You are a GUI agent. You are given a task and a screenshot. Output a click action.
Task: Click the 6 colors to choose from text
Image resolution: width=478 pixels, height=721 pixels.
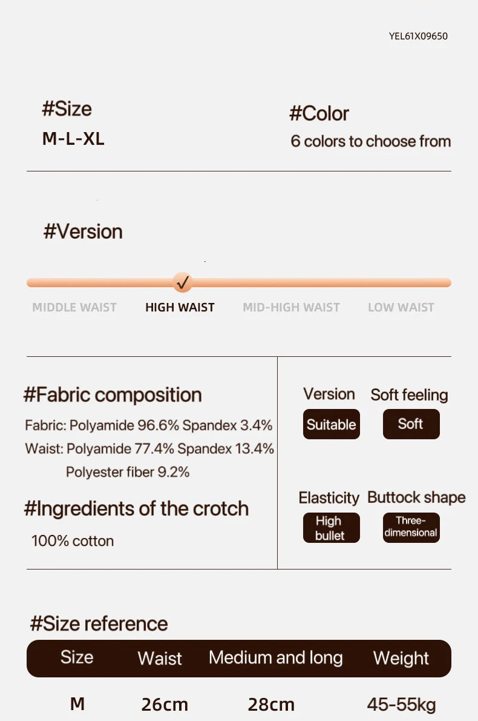[370, 141]
